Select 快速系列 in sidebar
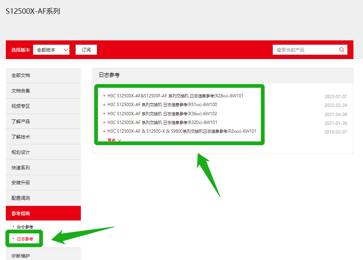 (x=43, y=168)
